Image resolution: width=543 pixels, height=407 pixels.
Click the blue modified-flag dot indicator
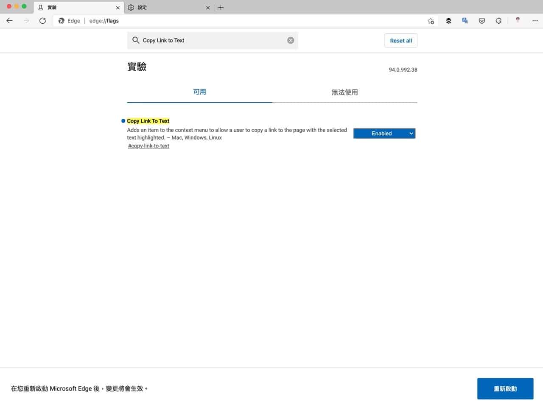pyautogui.click(x=123, y=121)
